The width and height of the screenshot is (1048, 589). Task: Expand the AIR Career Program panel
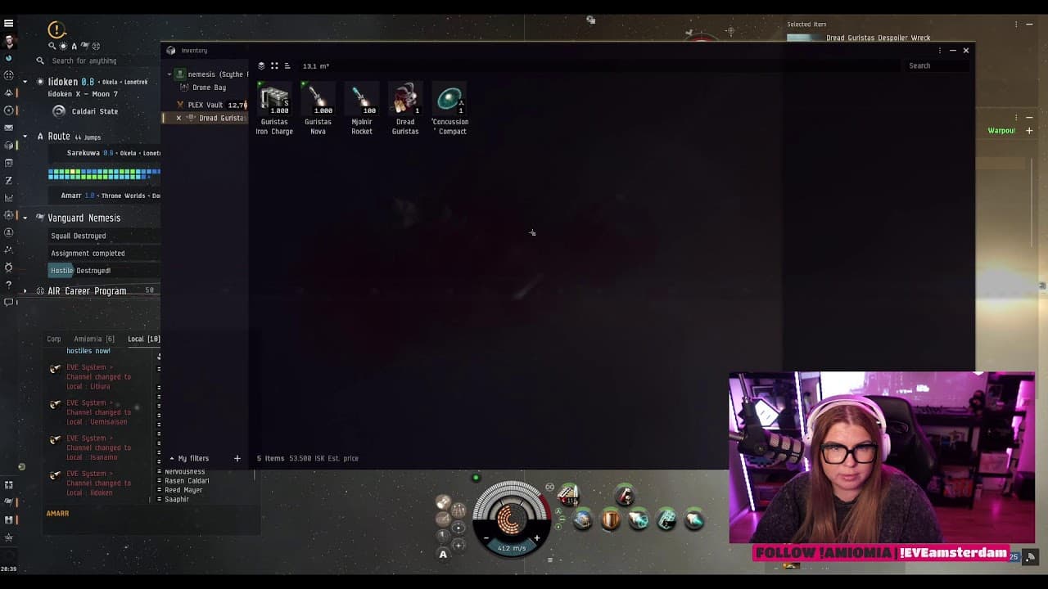tap(25, 291)
